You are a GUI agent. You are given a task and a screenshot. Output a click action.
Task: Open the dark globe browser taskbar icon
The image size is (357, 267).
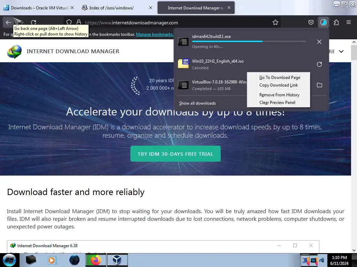click(74, 260)
